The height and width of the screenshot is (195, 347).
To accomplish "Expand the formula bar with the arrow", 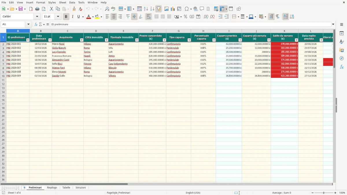I will tap(333, 25).
